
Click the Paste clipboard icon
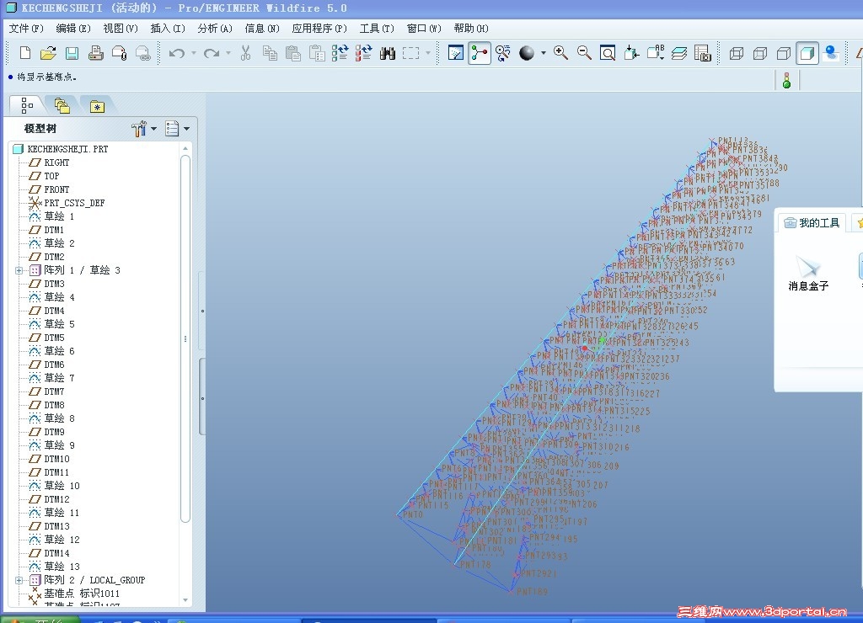(x=293, y=53)
